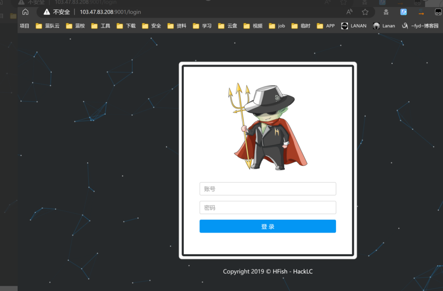Expand the 安全 bookmark folder
The height and width of the screenshot is (291, 443).
pyautogui.click(x=151, y=26)
